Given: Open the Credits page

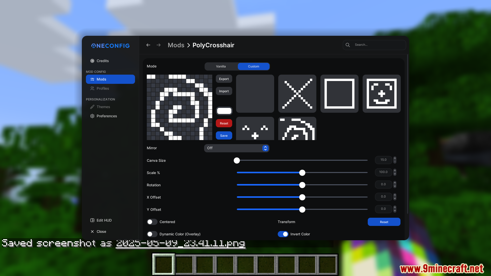Looking at the screenshot, I should point(110,61).
